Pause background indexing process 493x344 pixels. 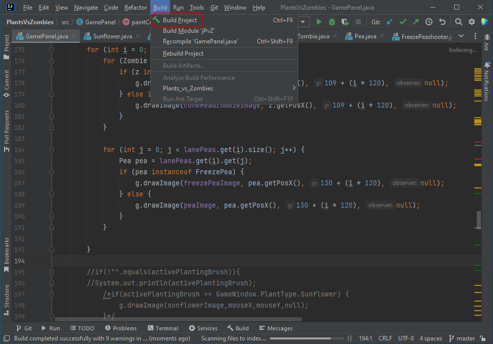coord(350,338)
